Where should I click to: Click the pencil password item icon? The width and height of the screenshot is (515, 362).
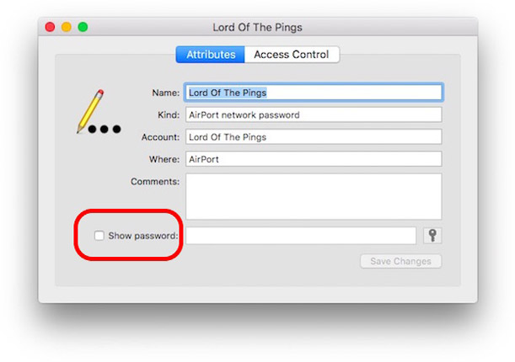click(99, 111)
